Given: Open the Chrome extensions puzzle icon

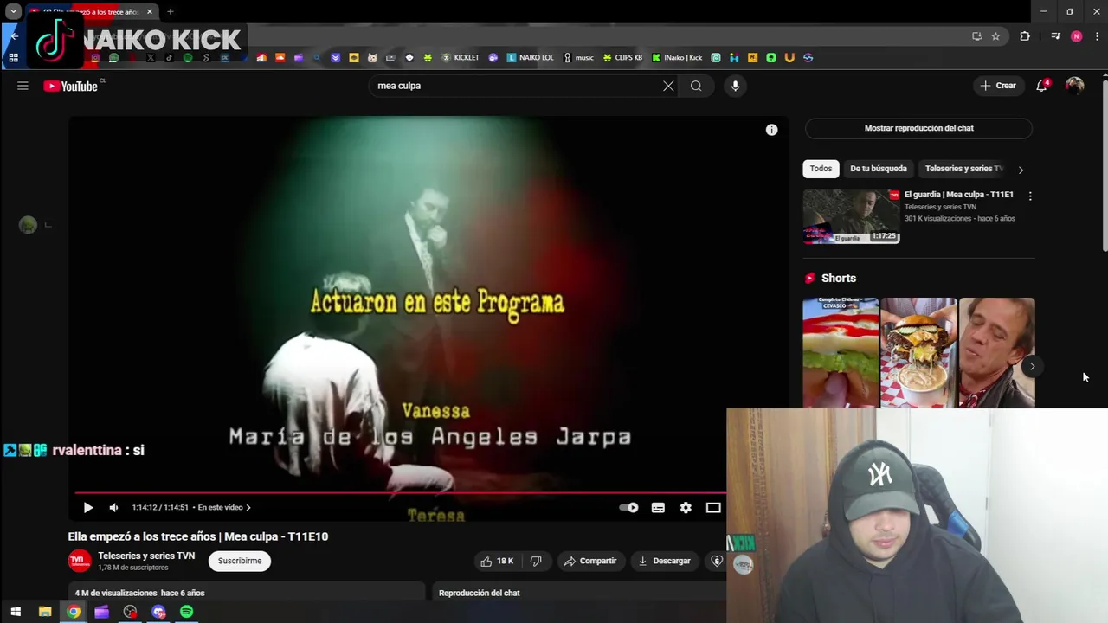Looking at the screenshot, I should 1025,36.
